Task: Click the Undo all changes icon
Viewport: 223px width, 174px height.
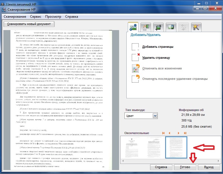Action: [x=136, y=68]
